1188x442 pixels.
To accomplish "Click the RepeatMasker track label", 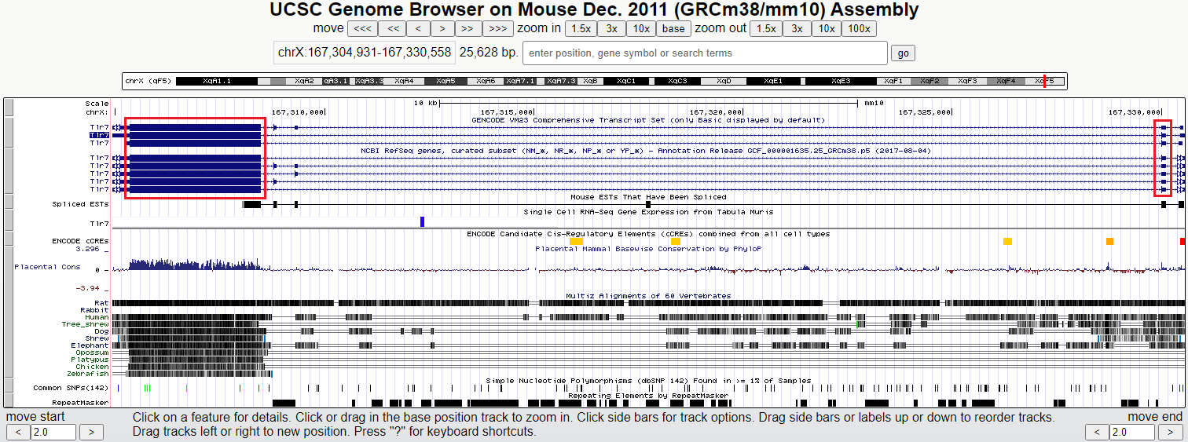I will 80,403.
